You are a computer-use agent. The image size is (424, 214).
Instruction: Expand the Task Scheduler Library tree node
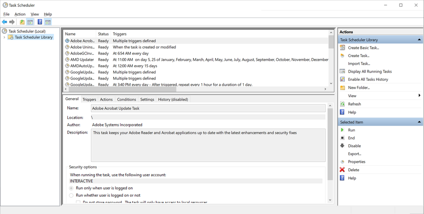(5, 37)
